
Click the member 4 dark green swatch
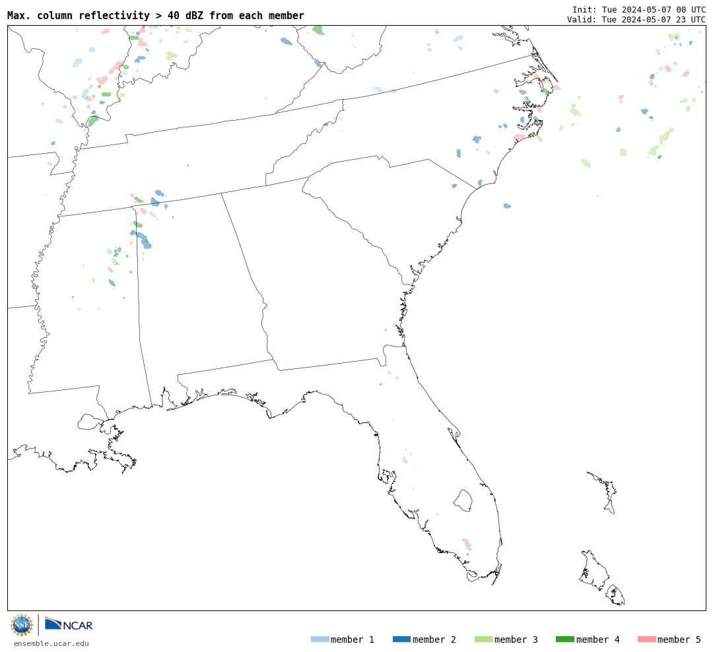pos(564,639)
